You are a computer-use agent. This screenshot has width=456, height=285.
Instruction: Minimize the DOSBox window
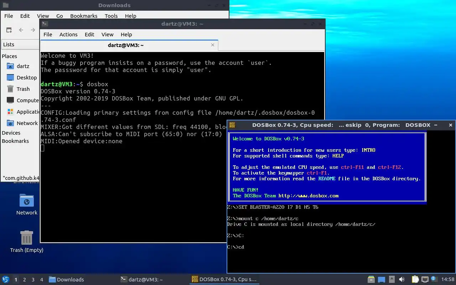435,125
